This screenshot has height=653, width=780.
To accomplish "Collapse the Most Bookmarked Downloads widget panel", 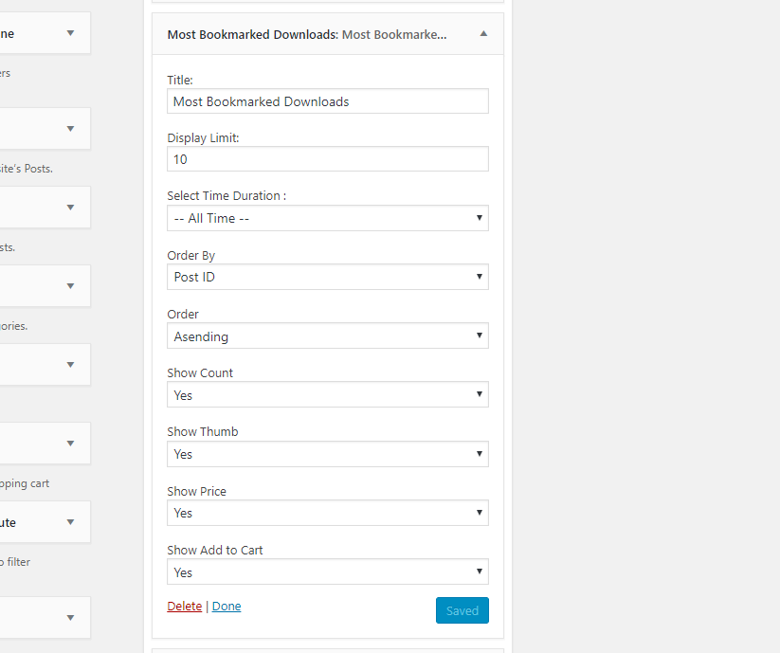I will [x=483, y=34].
